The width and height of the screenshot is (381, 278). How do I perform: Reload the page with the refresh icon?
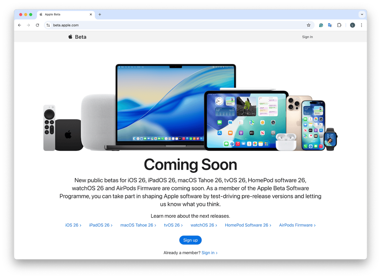pyautogui.click(x=37, y=25)
